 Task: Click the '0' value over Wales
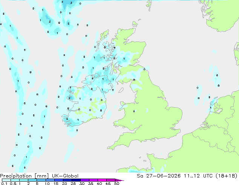(134, 111)
